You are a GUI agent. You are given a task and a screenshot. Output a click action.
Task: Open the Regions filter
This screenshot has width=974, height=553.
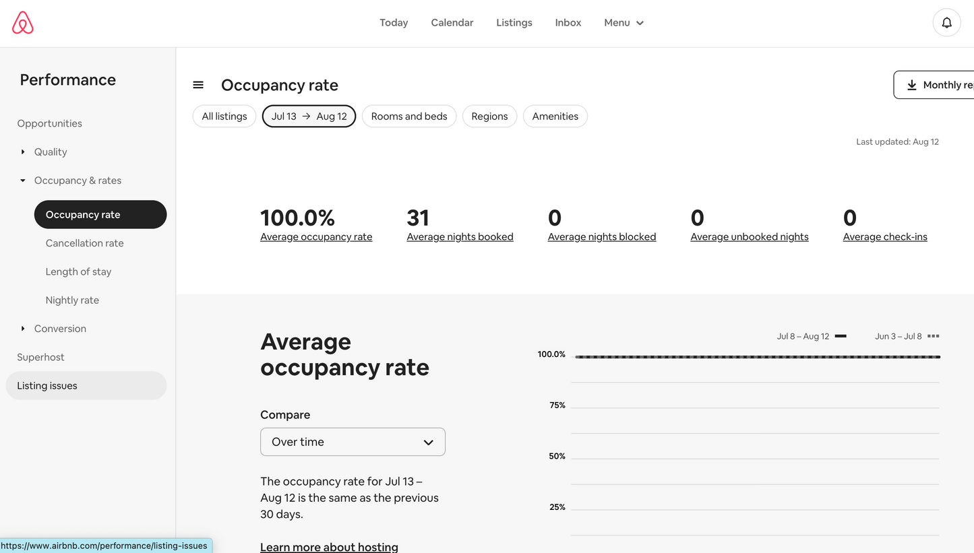point(489,116)
